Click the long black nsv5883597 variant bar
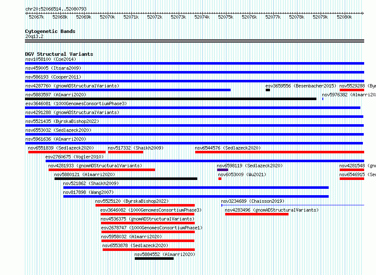This screenshot has height=275, width=376. click(171, 99)
